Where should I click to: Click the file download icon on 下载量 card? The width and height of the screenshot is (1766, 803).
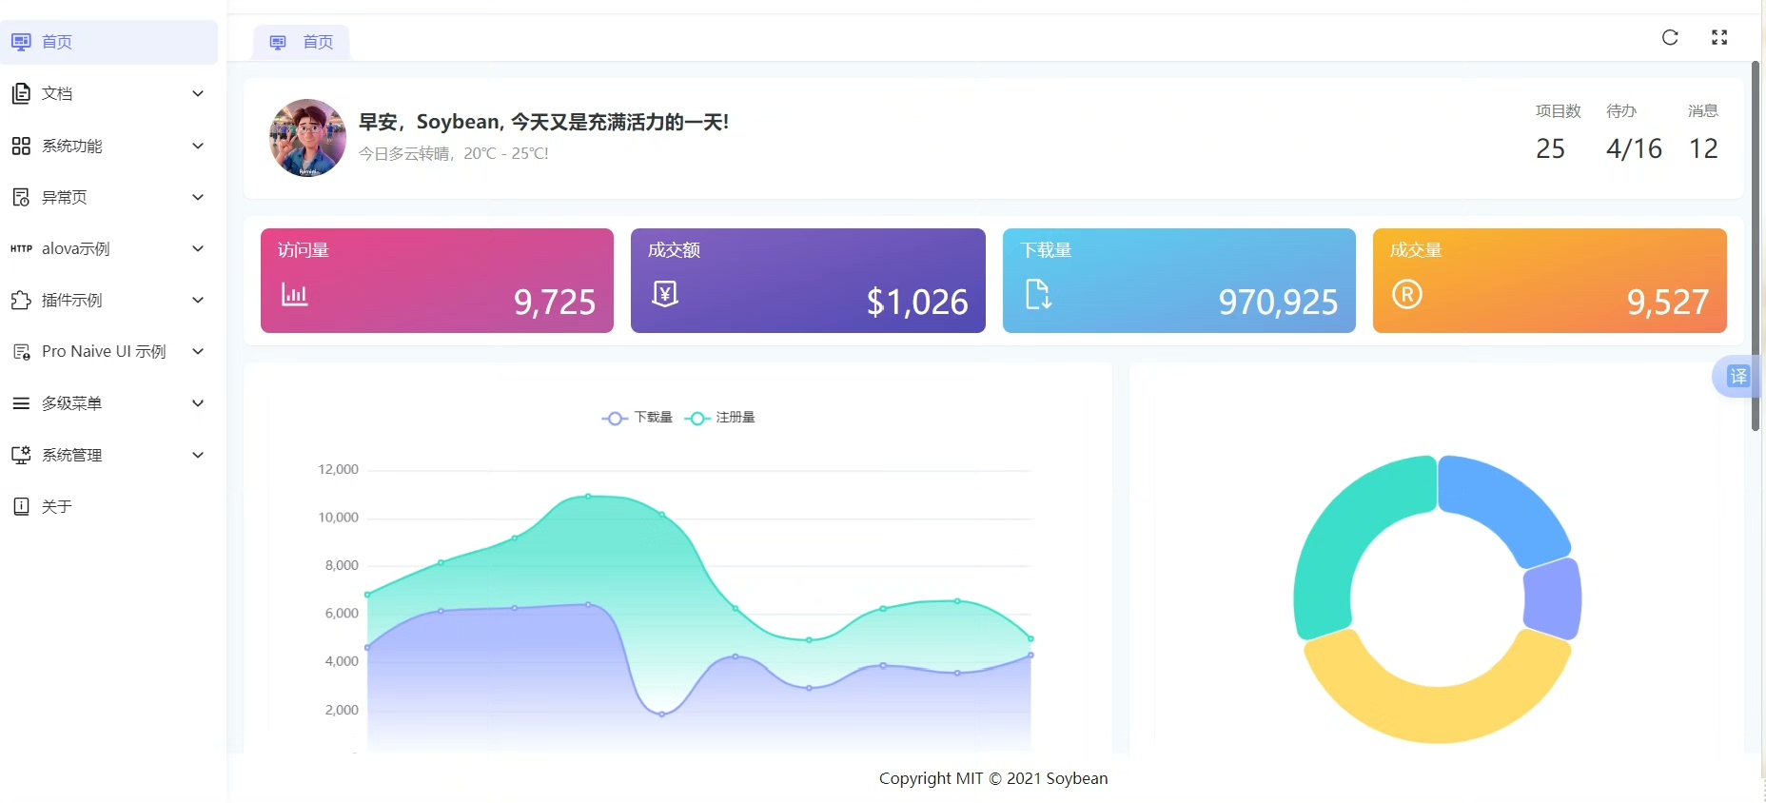click(x=1038, y=294)
